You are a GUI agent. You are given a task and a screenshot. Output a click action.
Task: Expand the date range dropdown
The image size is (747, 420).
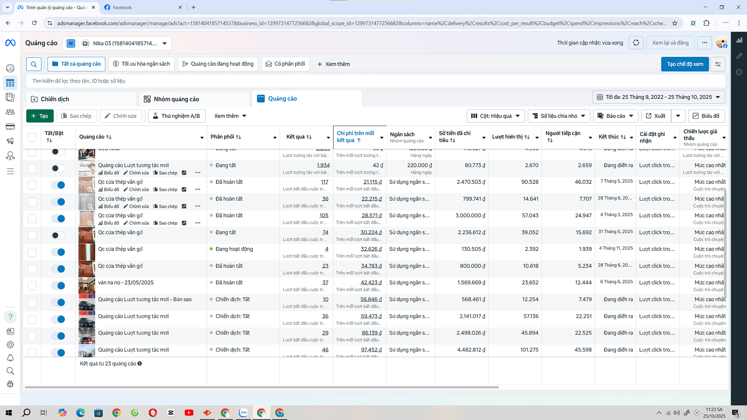tap(658, 97)
